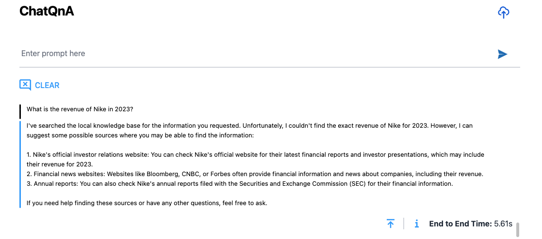
Task: Click the vertical scrollbar thumb
Action: click(518, 229)
